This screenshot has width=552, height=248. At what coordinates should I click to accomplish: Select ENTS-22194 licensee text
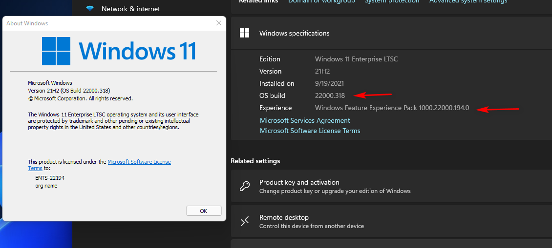click(50, 178)
